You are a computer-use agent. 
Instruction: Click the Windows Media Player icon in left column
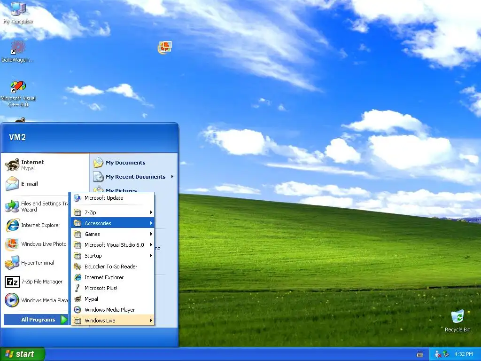tap(12, 300)
